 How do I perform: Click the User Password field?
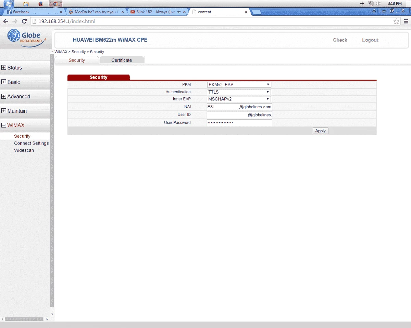tap(239, 123)
